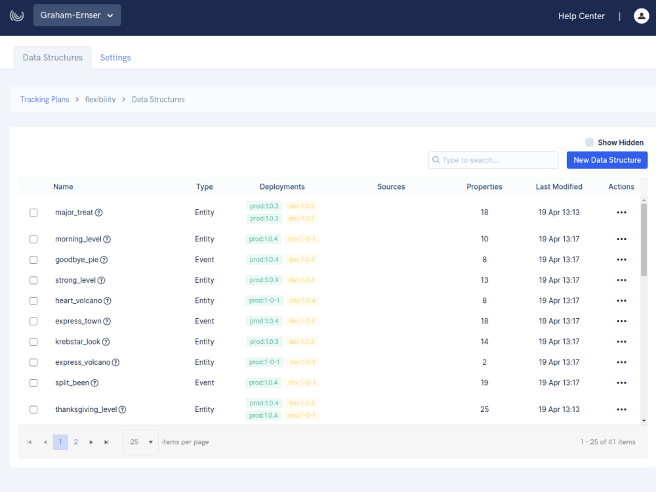Check the express_volcano row checkbox
The width and height of the screenshot is (656, 492).
coord(33,362)
